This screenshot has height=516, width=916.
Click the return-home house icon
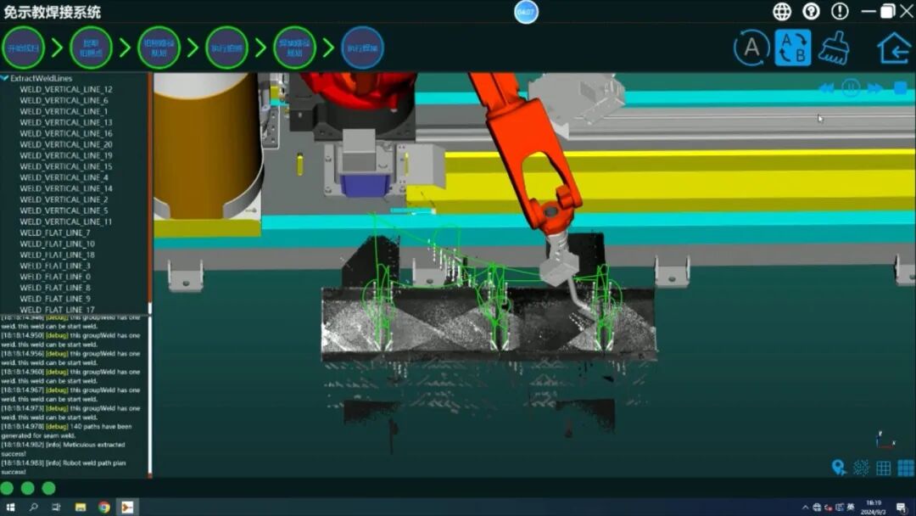pyautogui.click(x=893, y=48)
